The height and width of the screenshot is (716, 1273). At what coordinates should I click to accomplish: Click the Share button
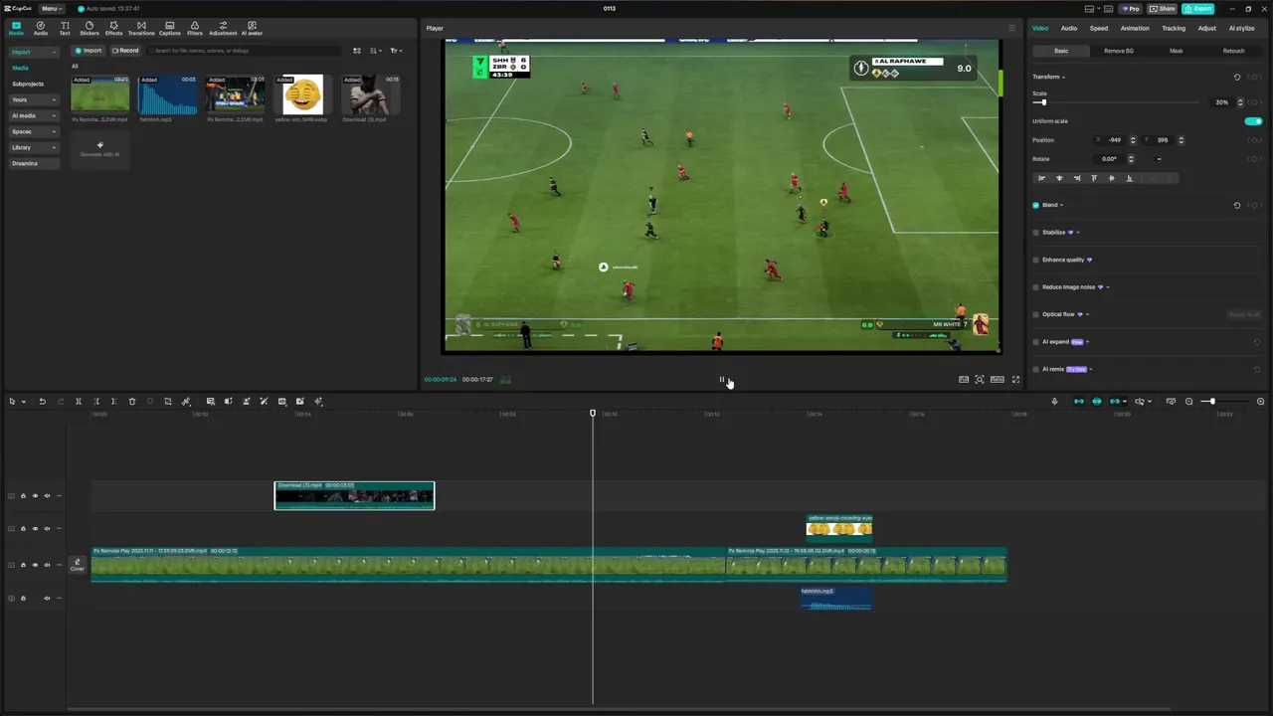1163,9
